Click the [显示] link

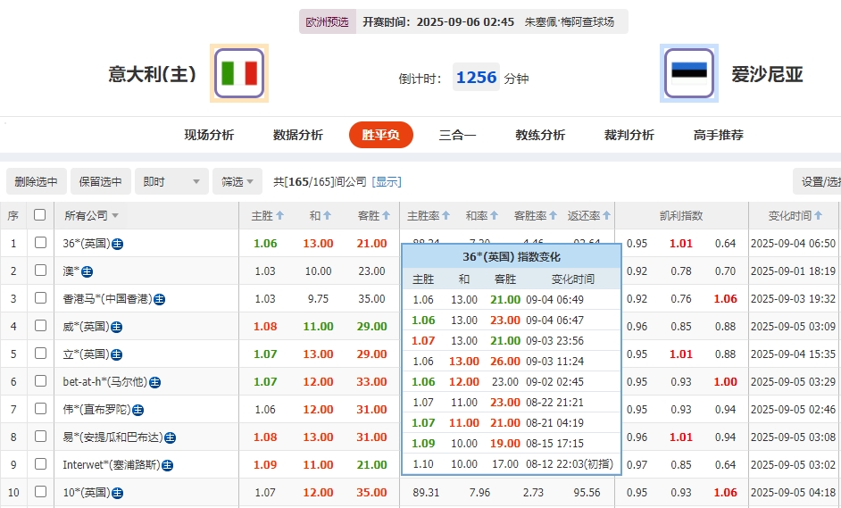tap(387, 181)
